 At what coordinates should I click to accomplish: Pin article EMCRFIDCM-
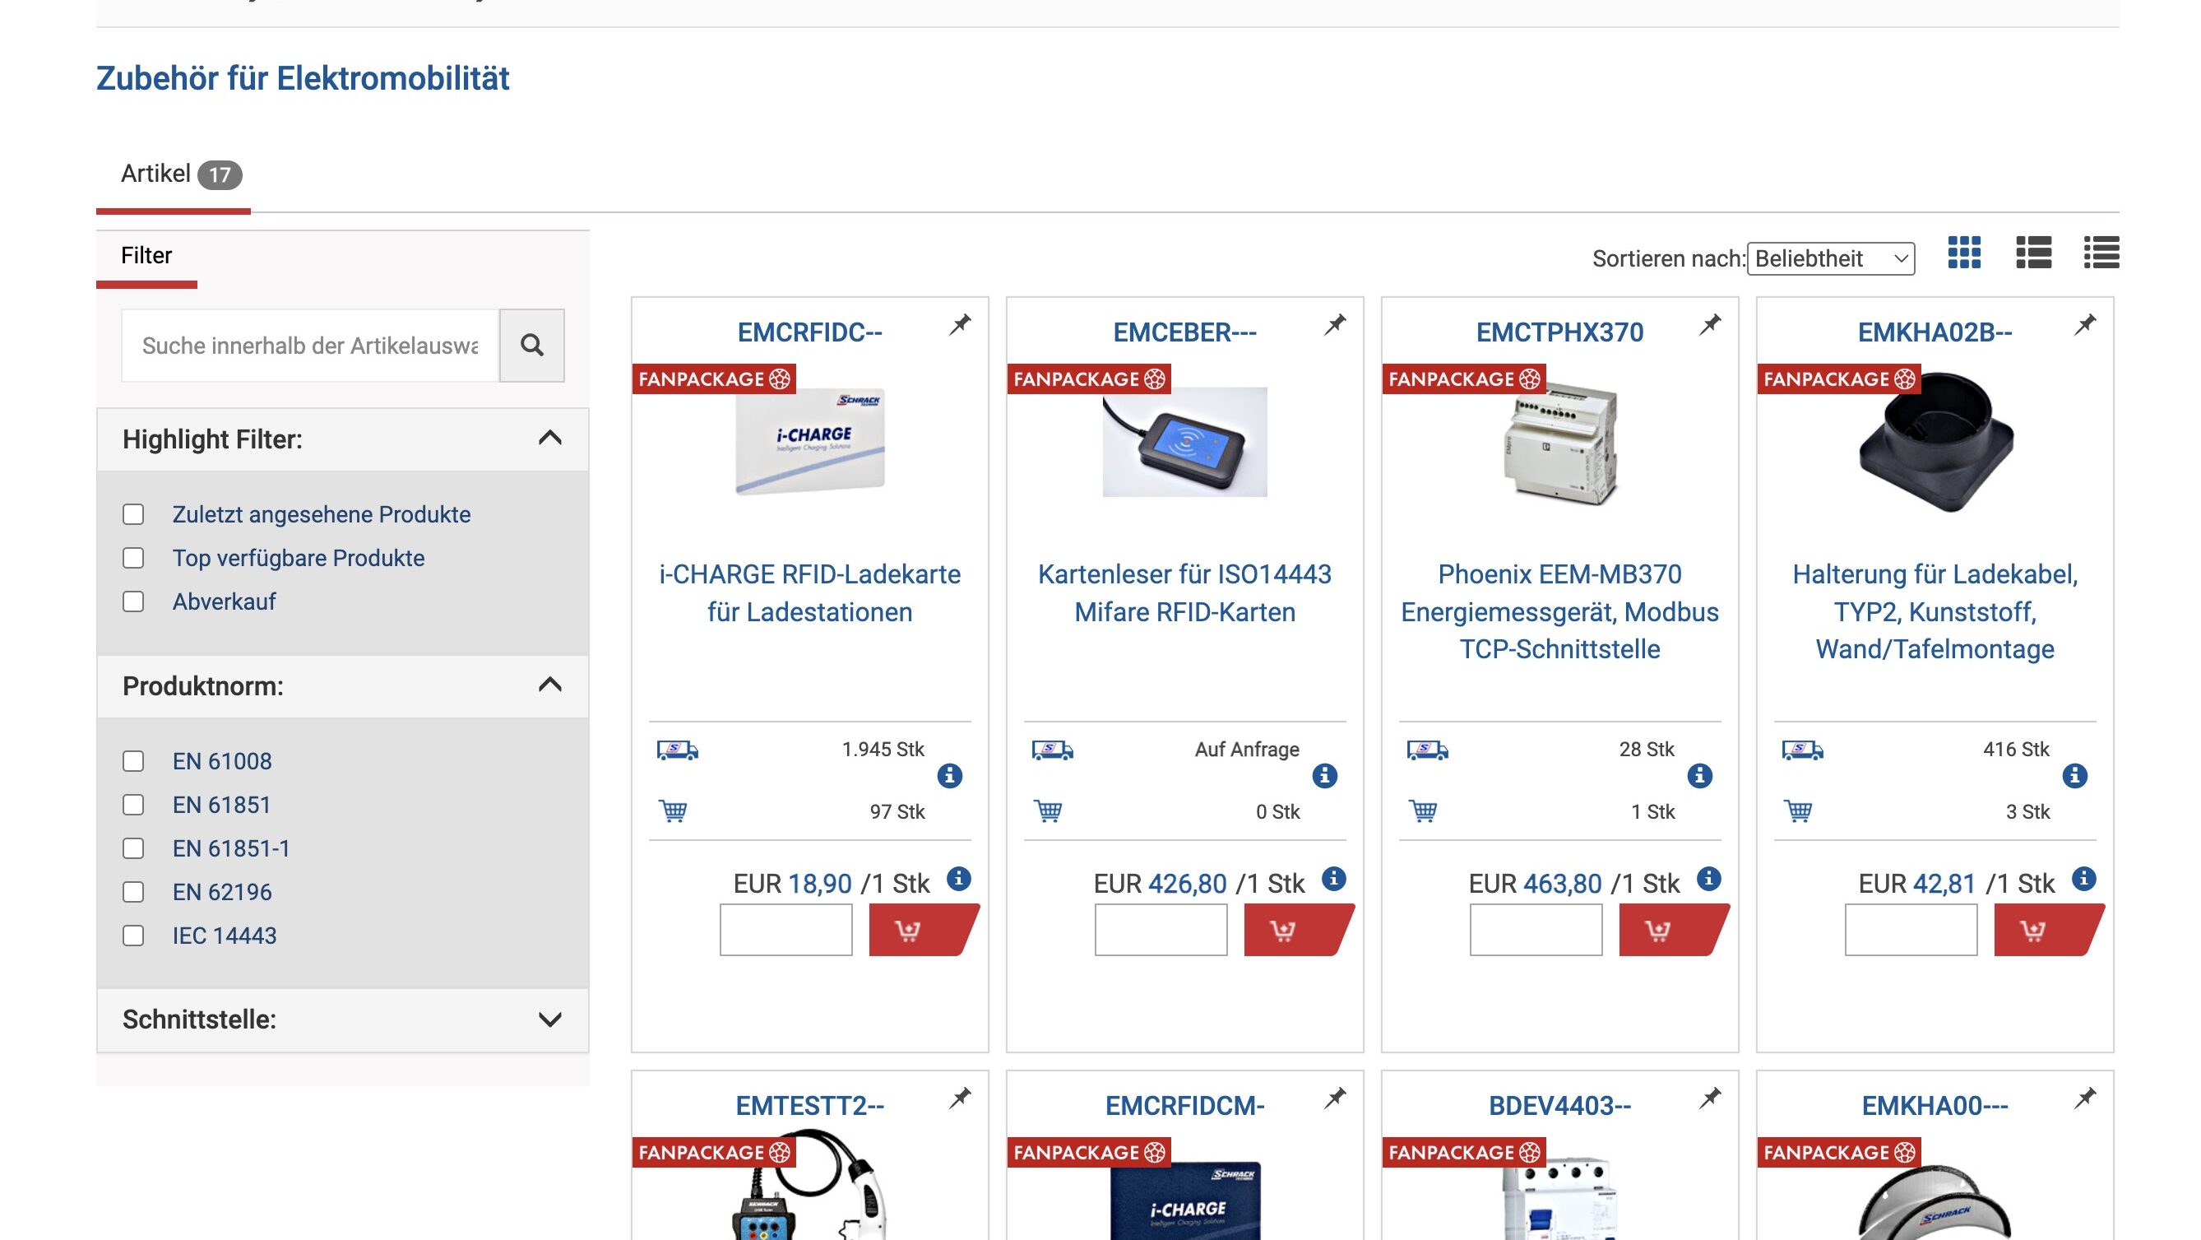(x=1336, y=1098)
